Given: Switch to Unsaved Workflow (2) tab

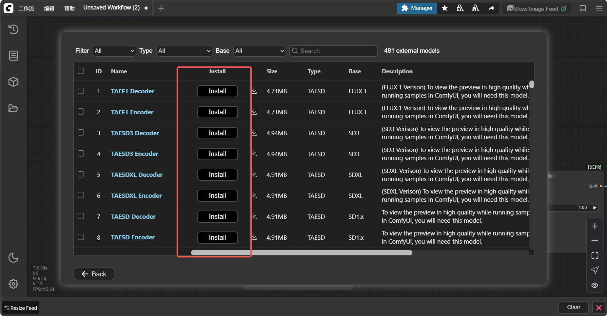Looking at the screenshot, I should [111, 8].
